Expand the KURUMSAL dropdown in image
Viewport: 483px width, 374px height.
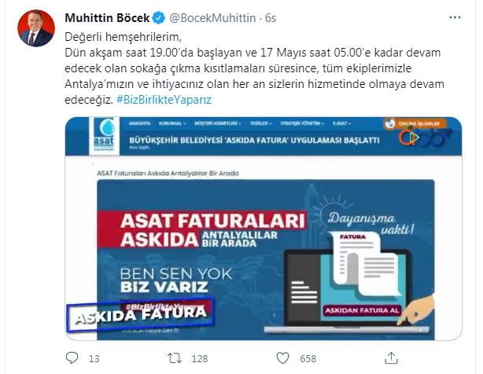172,123
